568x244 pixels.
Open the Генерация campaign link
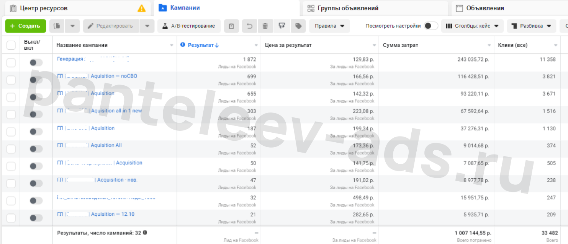[93, 59]
